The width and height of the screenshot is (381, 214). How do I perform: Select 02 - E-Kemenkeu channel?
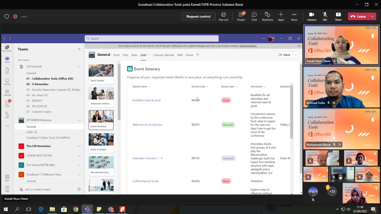coord(37,84)
